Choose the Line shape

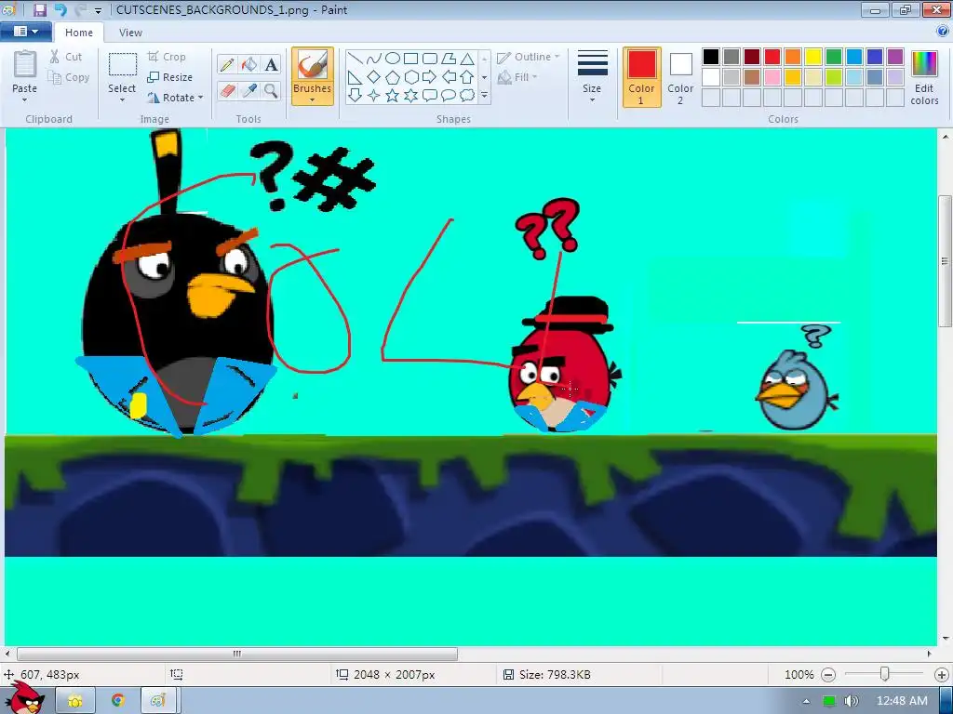[356, 59]
